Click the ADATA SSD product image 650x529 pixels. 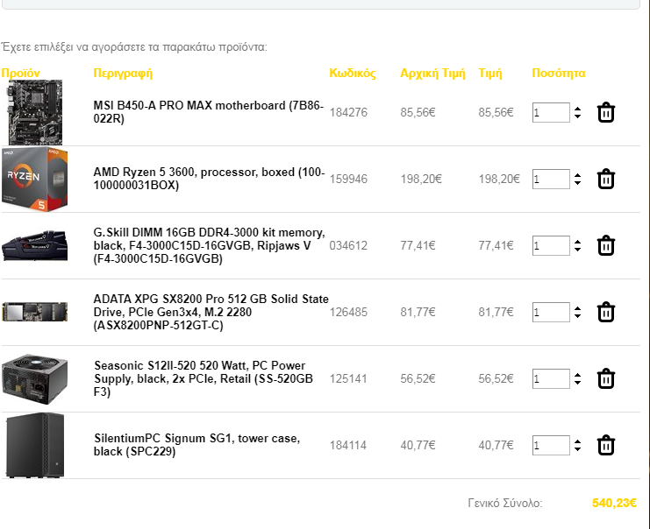click(x=34, y=312)
